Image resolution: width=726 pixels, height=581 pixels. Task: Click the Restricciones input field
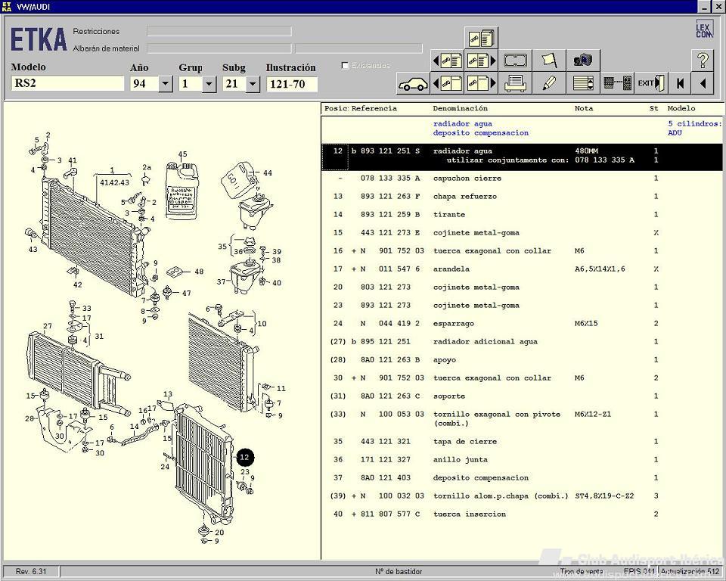(219, 31)
